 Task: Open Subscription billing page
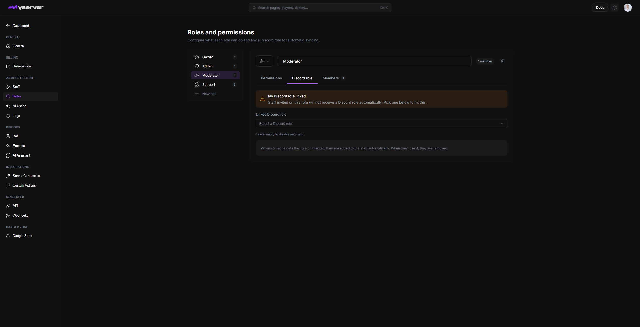[x=31, y=66]
